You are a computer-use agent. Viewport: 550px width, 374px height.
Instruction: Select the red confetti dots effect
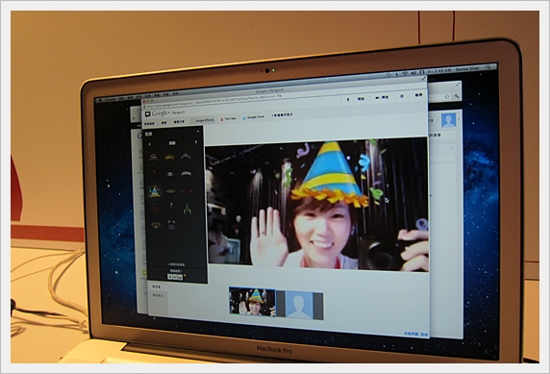pyautogui.click(x=156, y=209)
